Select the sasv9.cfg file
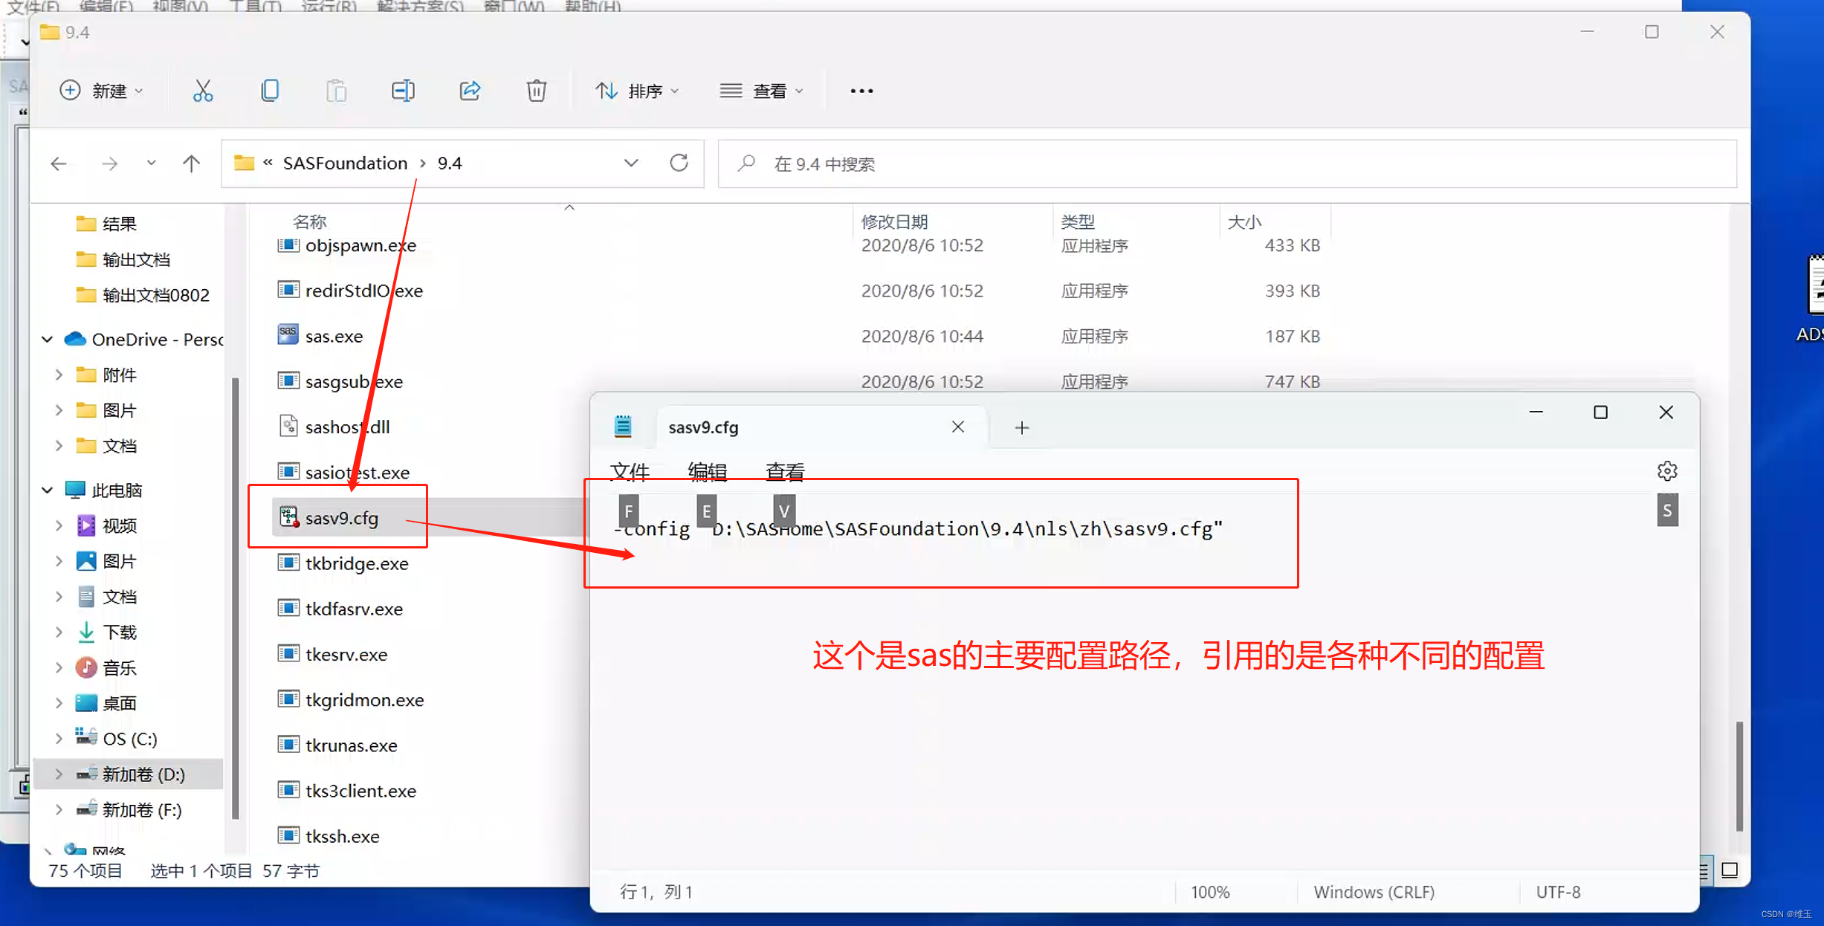This screenshot has width=1824, height=926. pos(328,518)
